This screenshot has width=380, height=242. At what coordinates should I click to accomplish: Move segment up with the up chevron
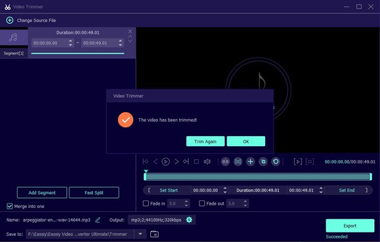tap(130, 37)
